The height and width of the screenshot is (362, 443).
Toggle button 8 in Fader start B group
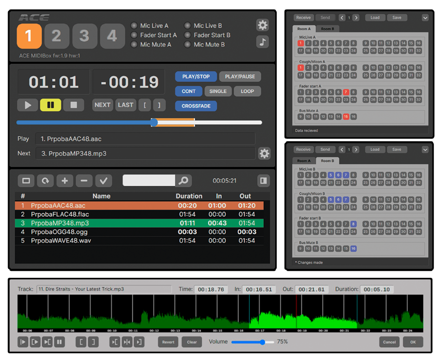coord(353,224)
